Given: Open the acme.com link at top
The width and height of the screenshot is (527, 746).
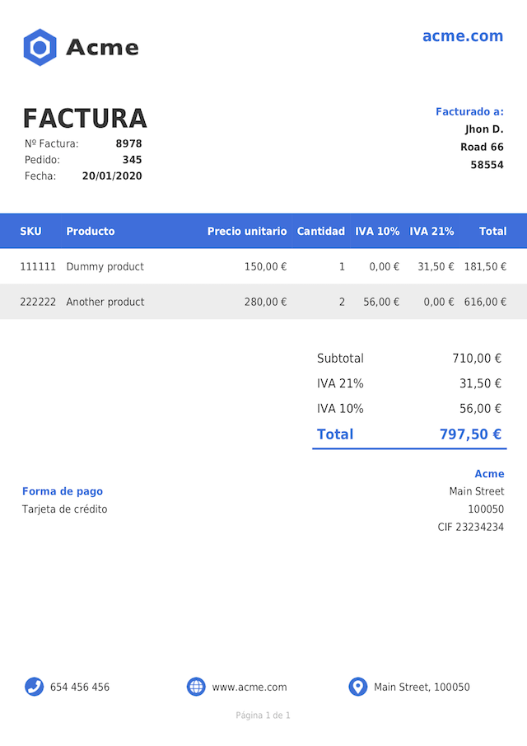Looking at the screenshot, I should click(x=463, y=36).
